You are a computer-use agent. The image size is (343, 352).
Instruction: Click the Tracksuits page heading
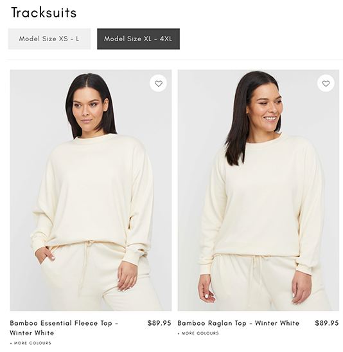44,12
